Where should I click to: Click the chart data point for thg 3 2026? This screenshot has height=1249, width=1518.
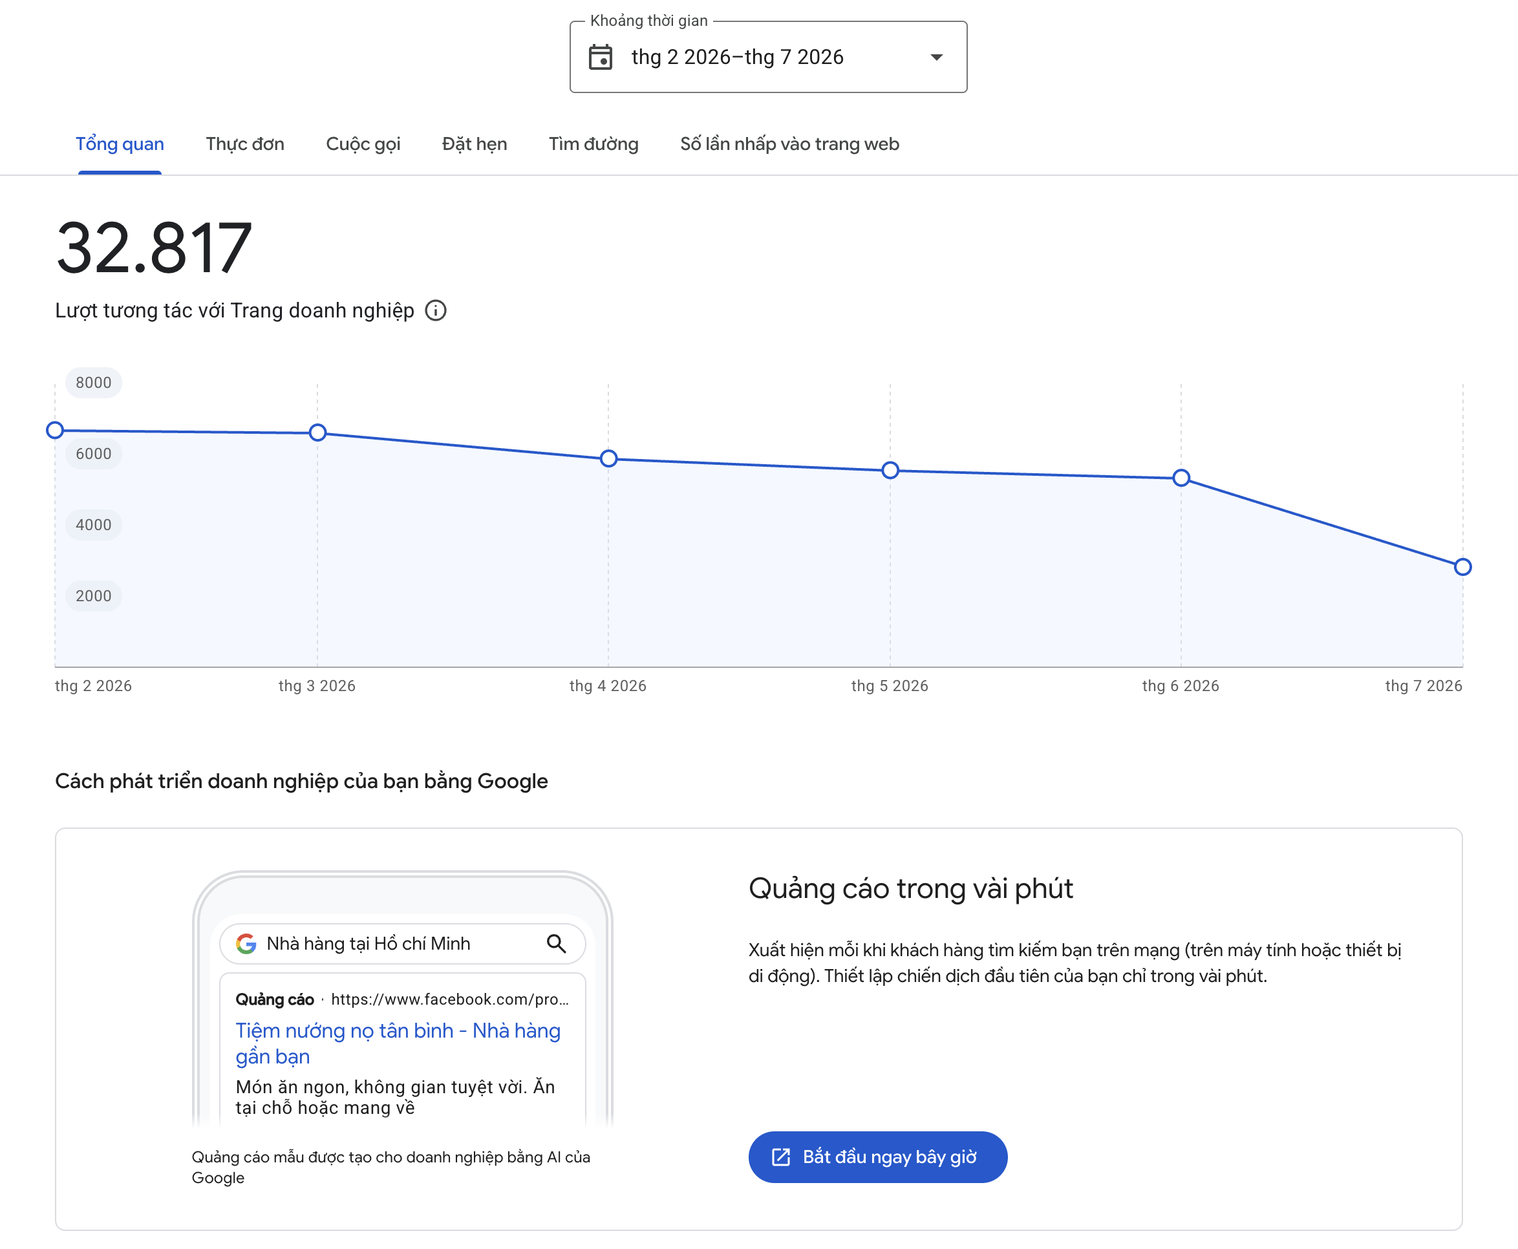[x=317, y=432]
